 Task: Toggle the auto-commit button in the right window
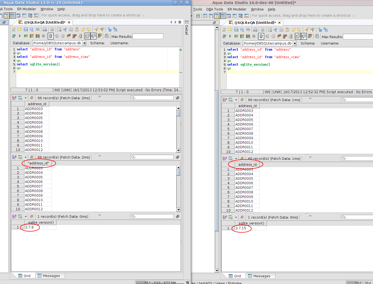pos(261,36)
